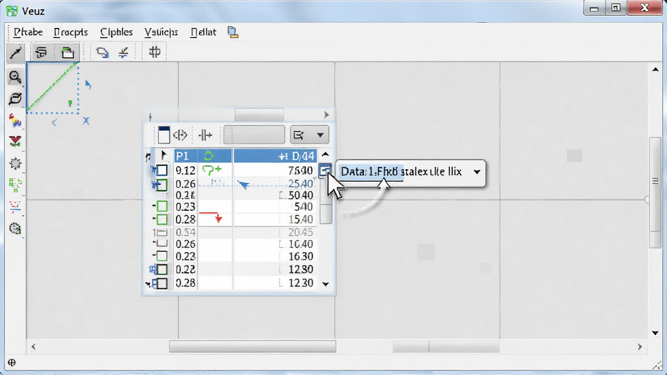Click the clock icon in left sidebar

coord(16,229)
